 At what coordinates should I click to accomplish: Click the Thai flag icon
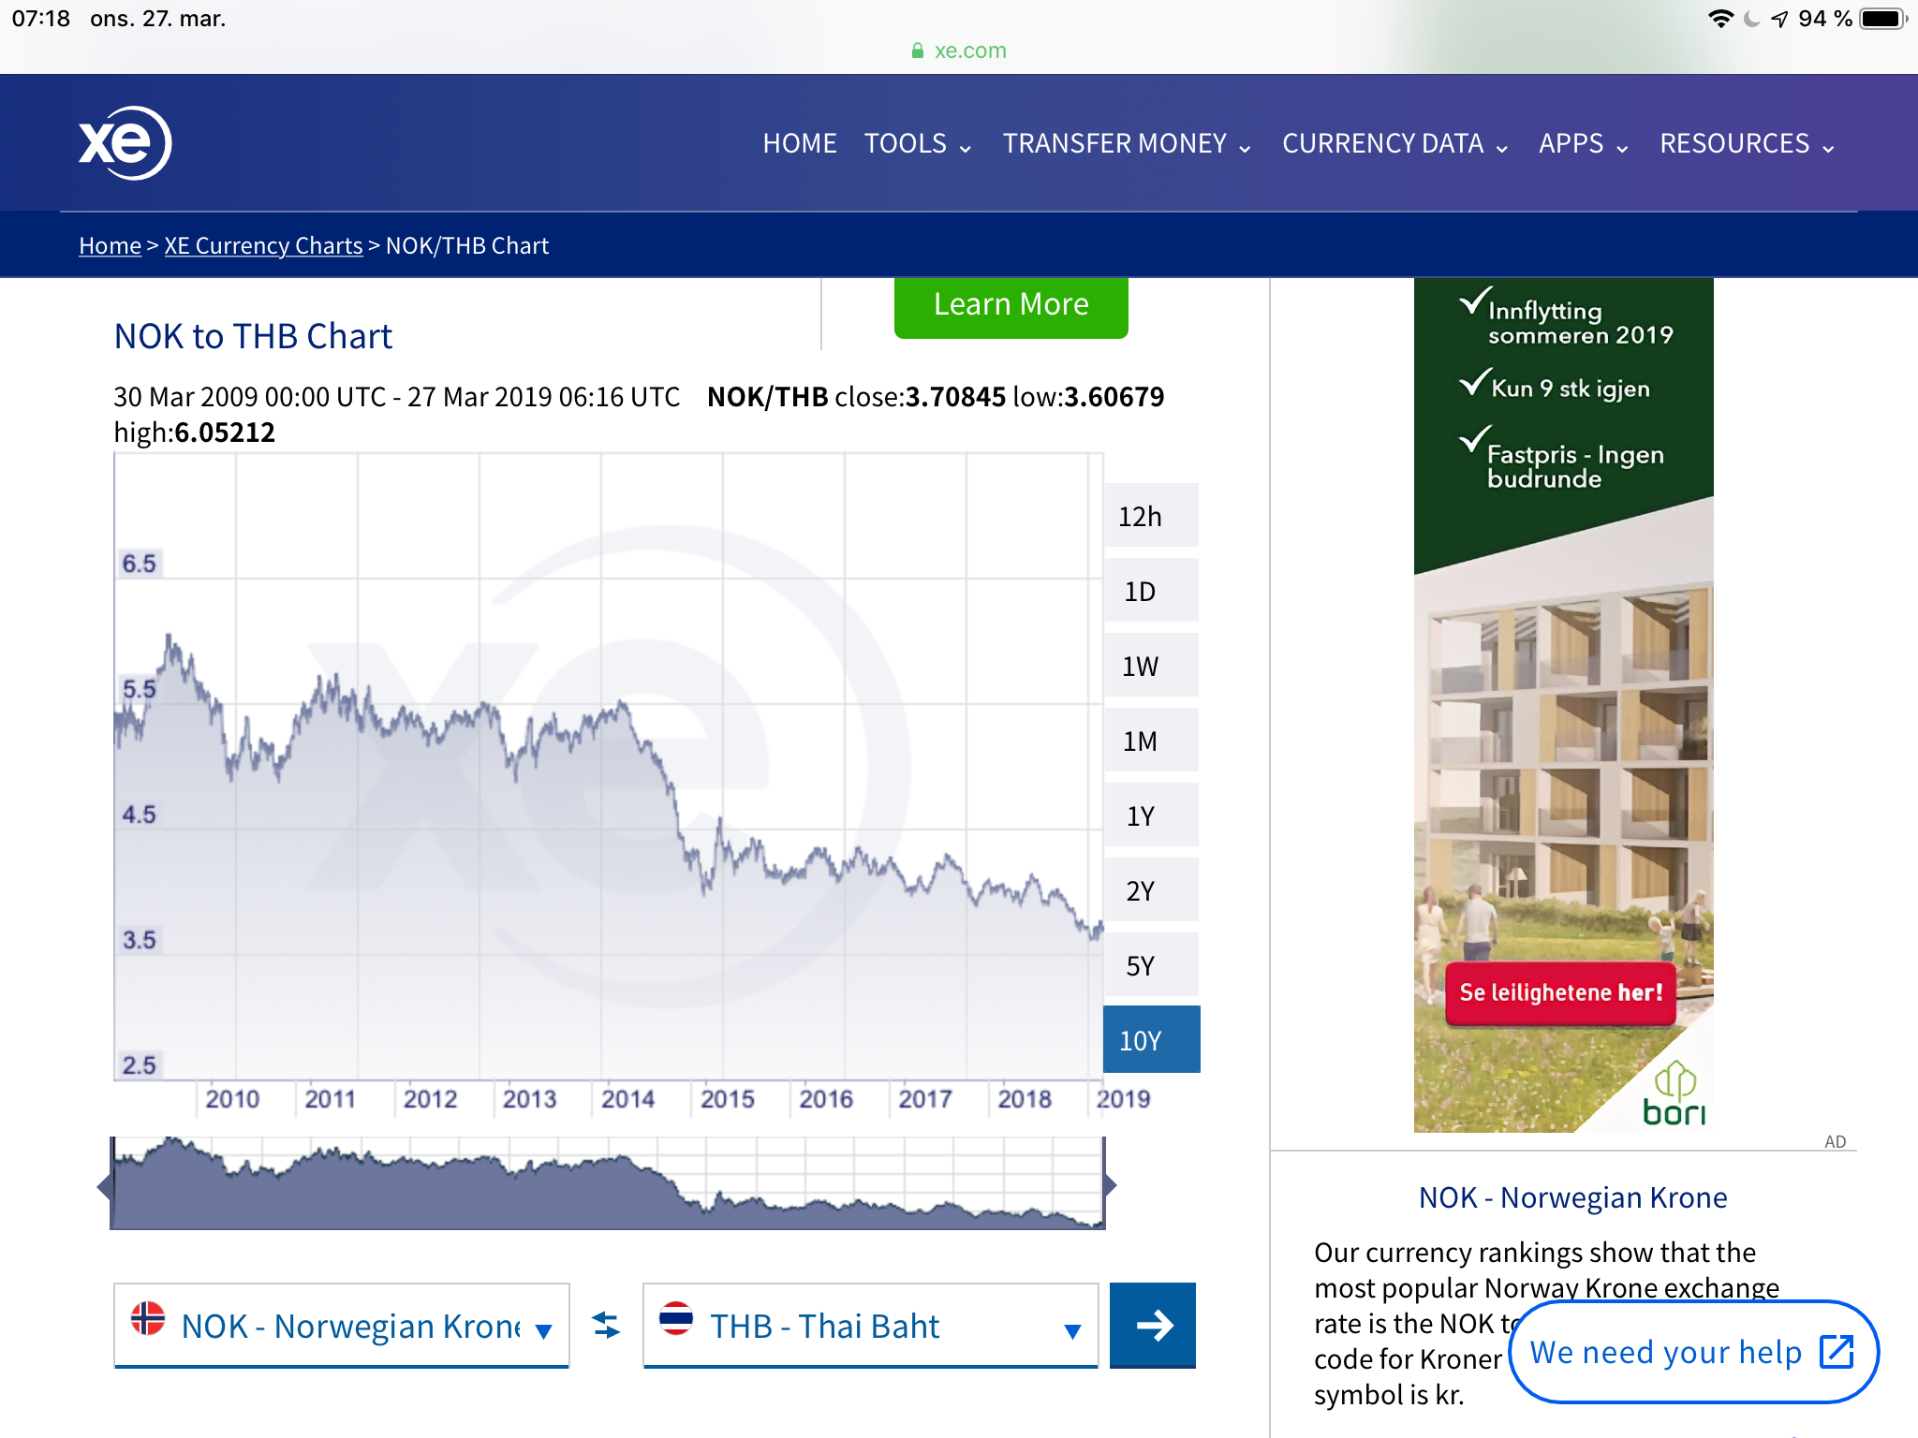tap(675, 1318)
